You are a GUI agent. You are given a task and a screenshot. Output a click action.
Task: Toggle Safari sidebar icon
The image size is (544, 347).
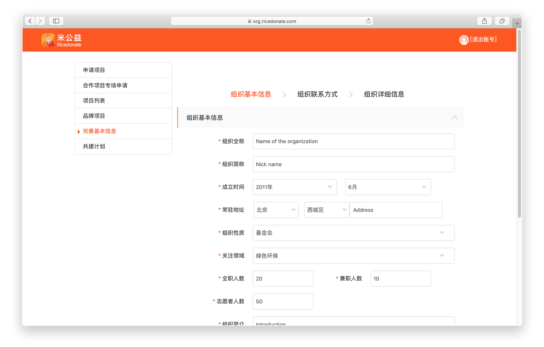pos(56,21)
